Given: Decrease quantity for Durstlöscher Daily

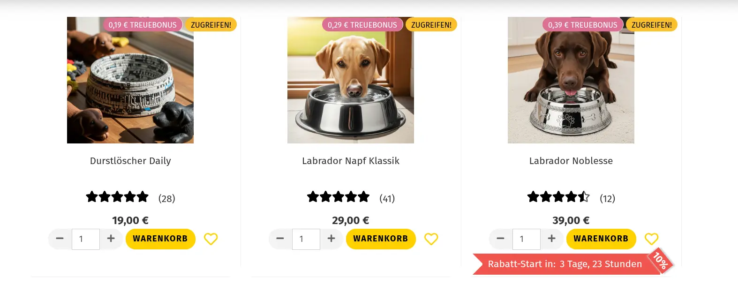Looking at the screenshot, I should click(60, 239).
